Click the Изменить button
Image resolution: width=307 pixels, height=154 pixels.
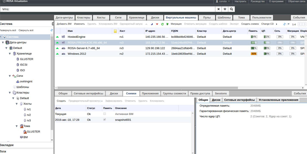coord(79,24)
